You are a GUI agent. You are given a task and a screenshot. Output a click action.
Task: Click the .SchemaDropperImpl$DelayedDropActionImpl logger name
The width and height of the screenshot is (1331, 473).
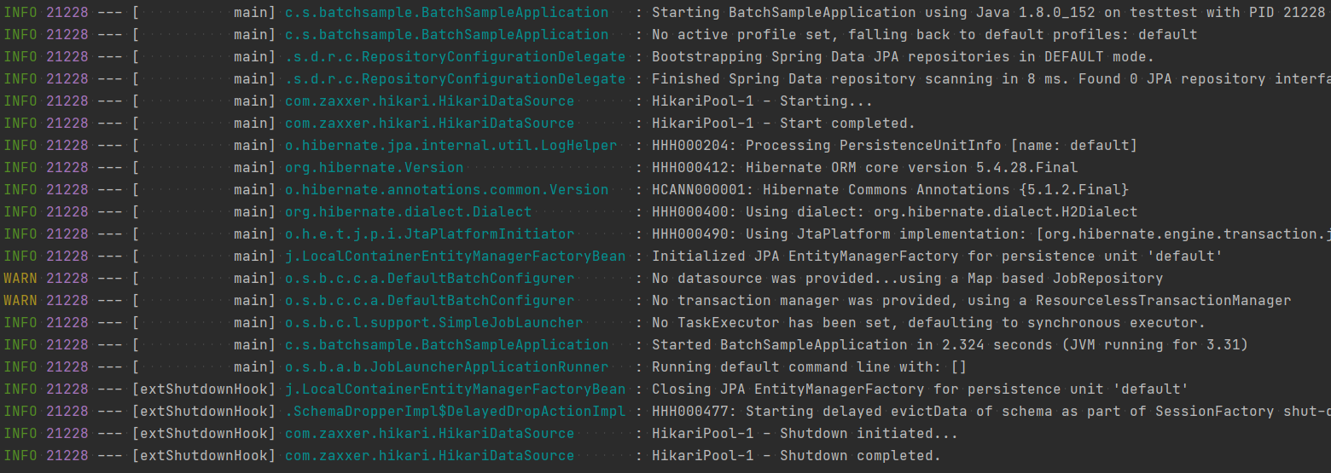coord(455,412)
